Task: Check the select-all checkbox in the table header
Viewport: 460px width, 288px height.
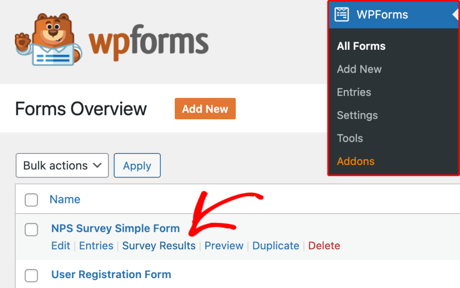Action: pos(31,200)
